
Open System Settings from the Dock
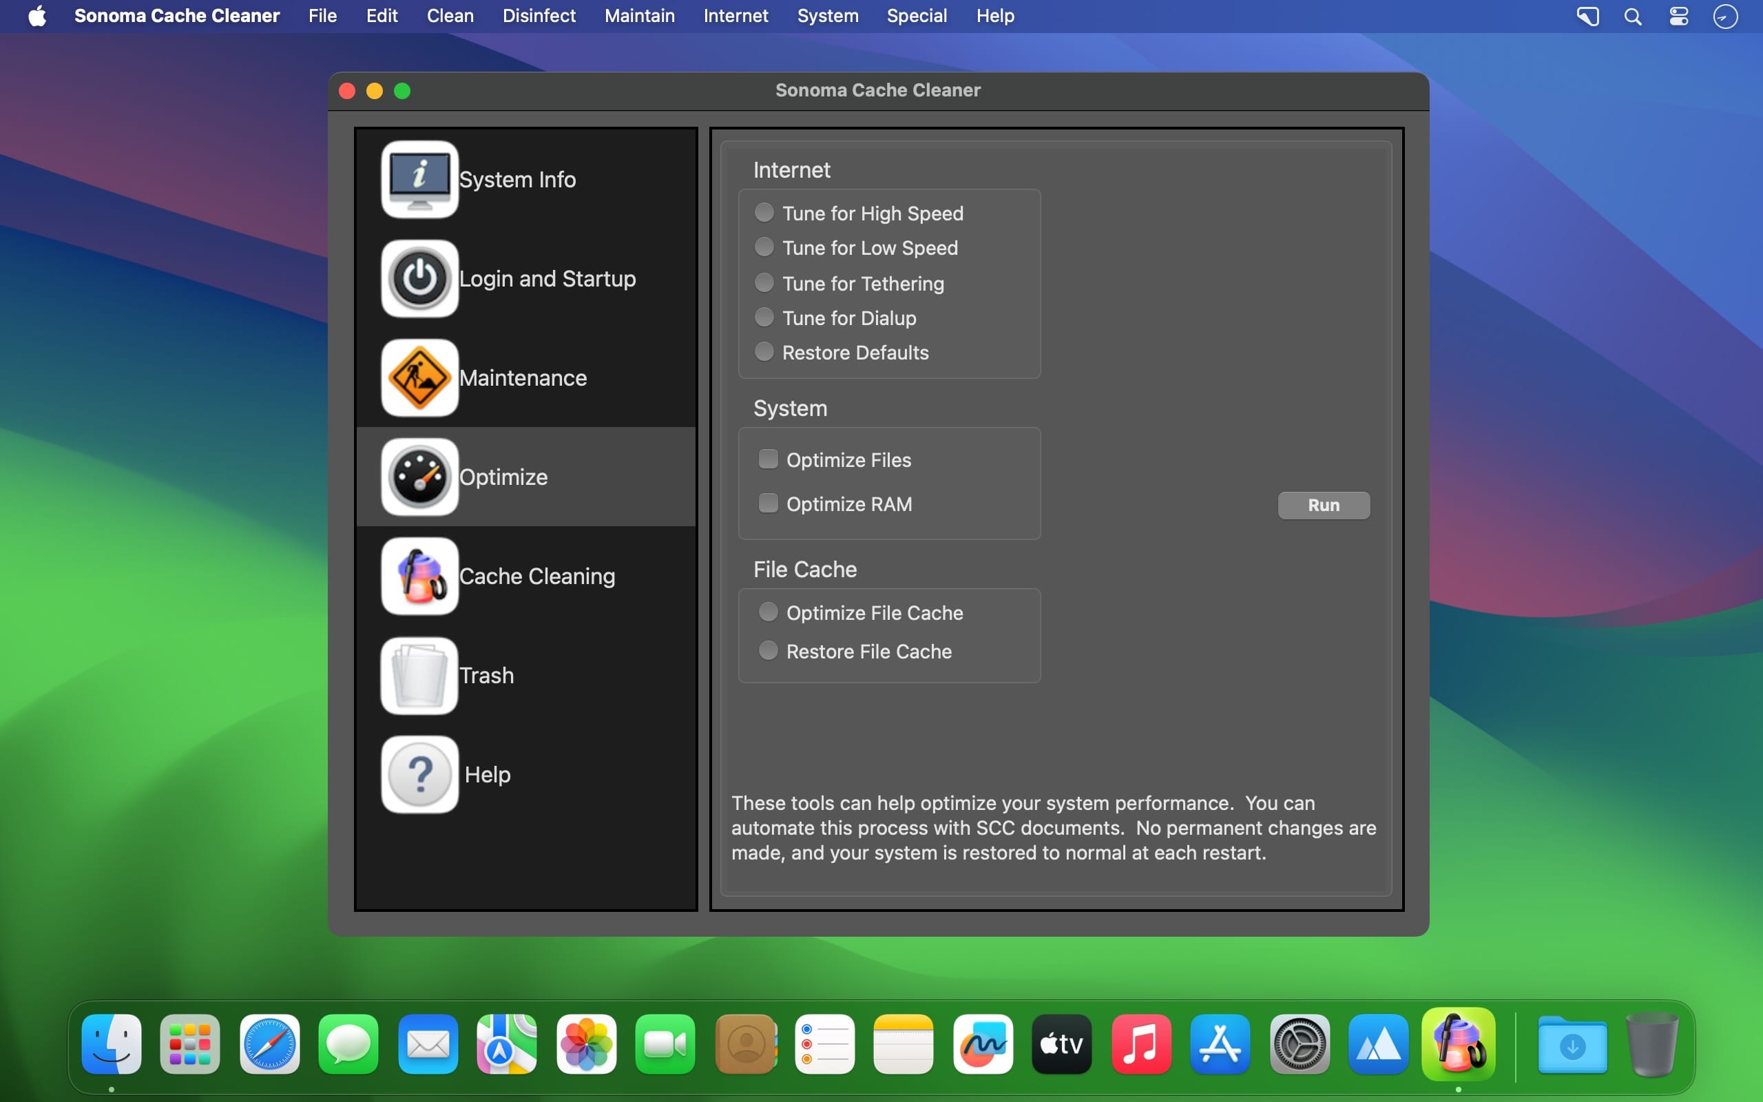coord(1300,1043)
